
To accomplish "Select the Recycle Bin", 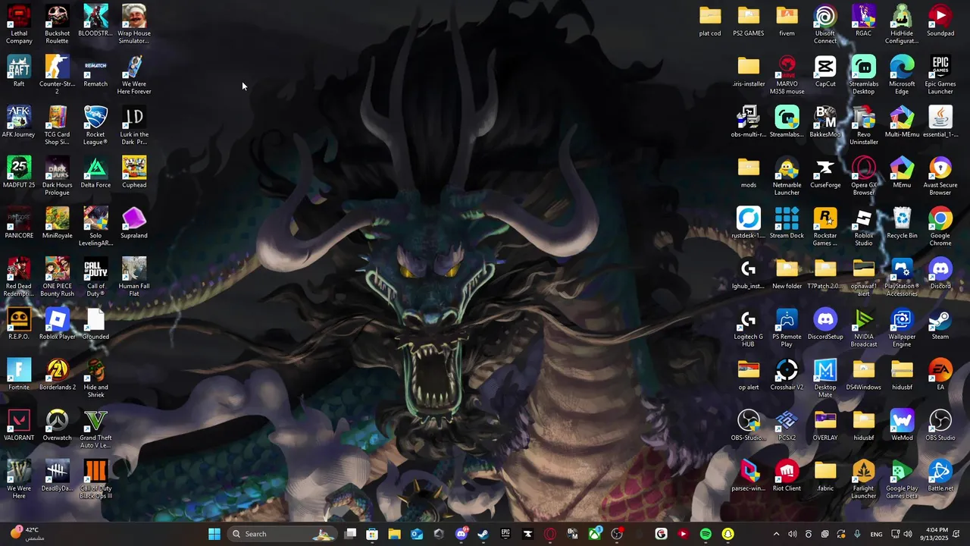I will pos(902,223).
